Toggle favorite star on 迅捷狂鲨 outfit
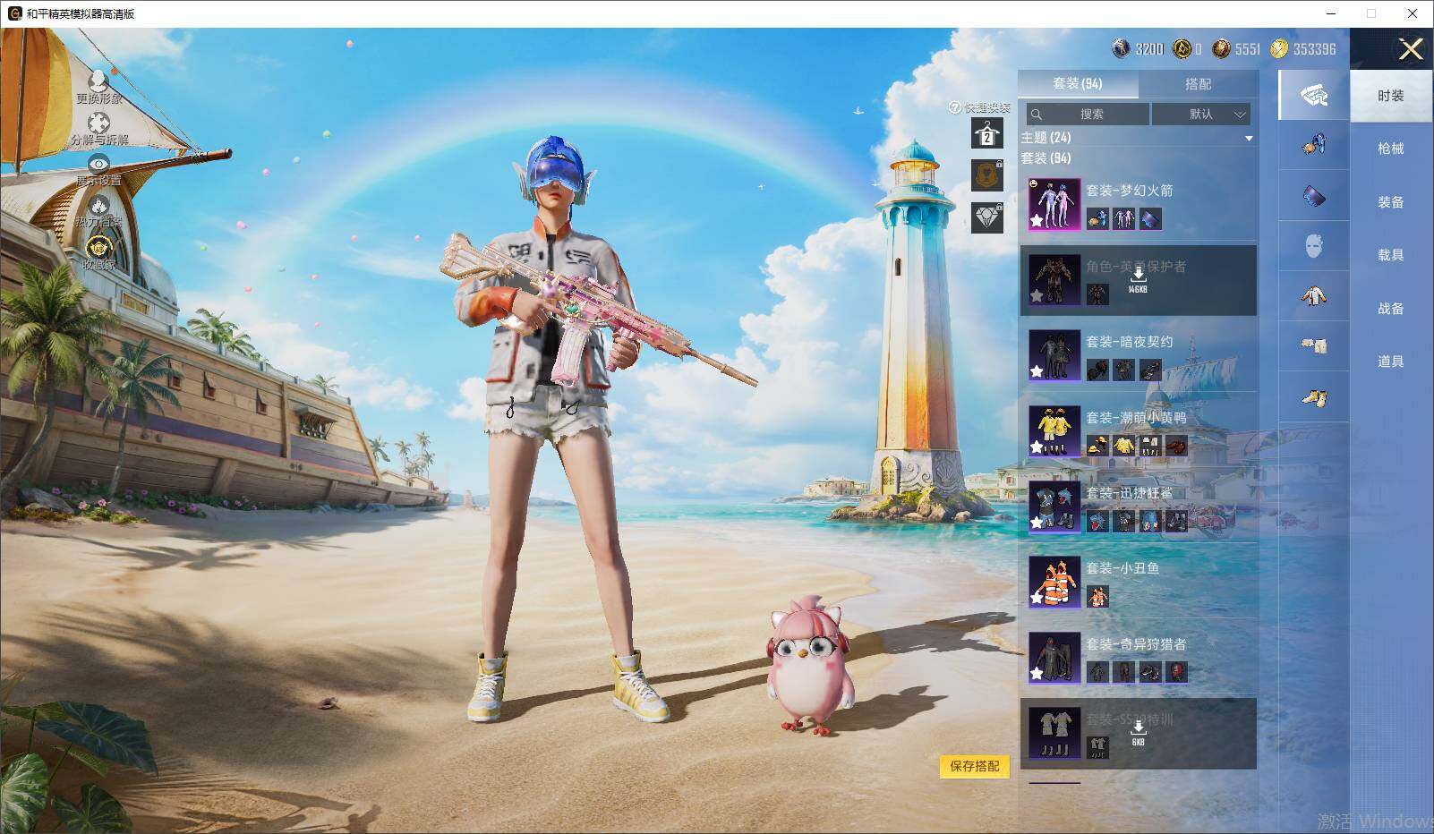Screen dimensions: 1434x834 [1037, 523]
